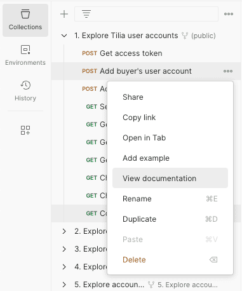Collapse the 1. Explore Tilia user accounts collection

point(64,36)
